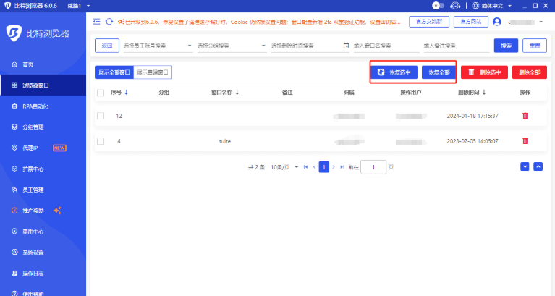Open RPA自动化 in the sidebar

43,106
